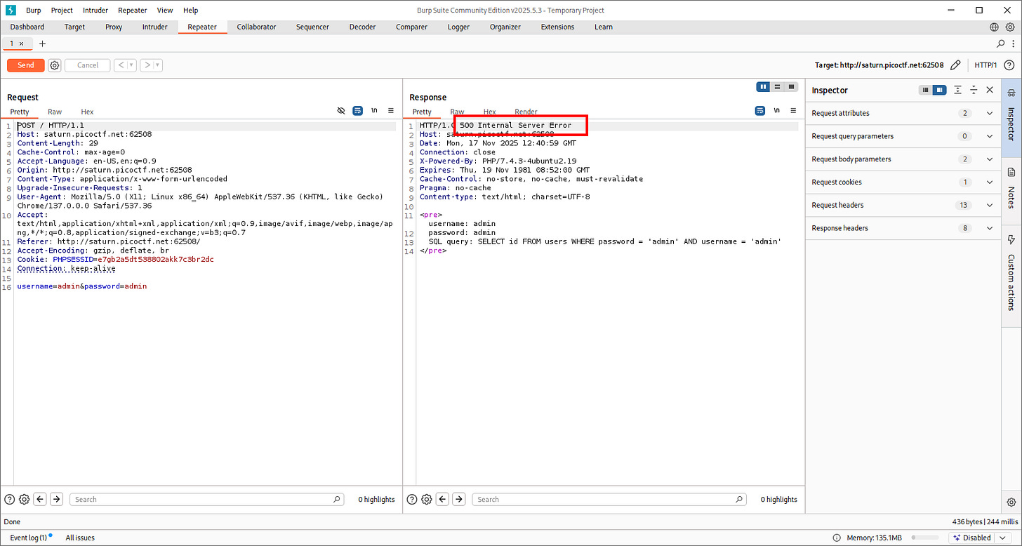Viewport: 1022px width, 546px height.
Task: Toggle show newline \n in Request
Action: pyautogui.click(x=374, y=111)
